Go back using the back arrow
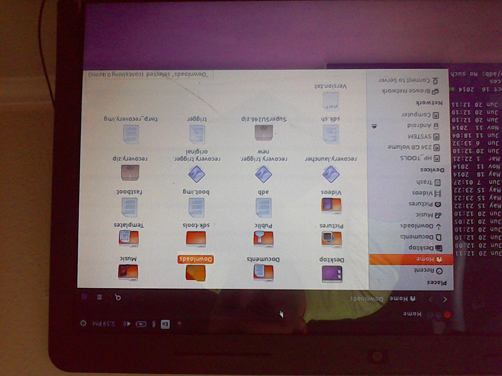502x376 pixels. click(x=445, y=300)
